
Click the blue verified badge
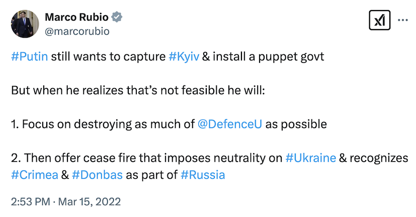tap(117, 17)
